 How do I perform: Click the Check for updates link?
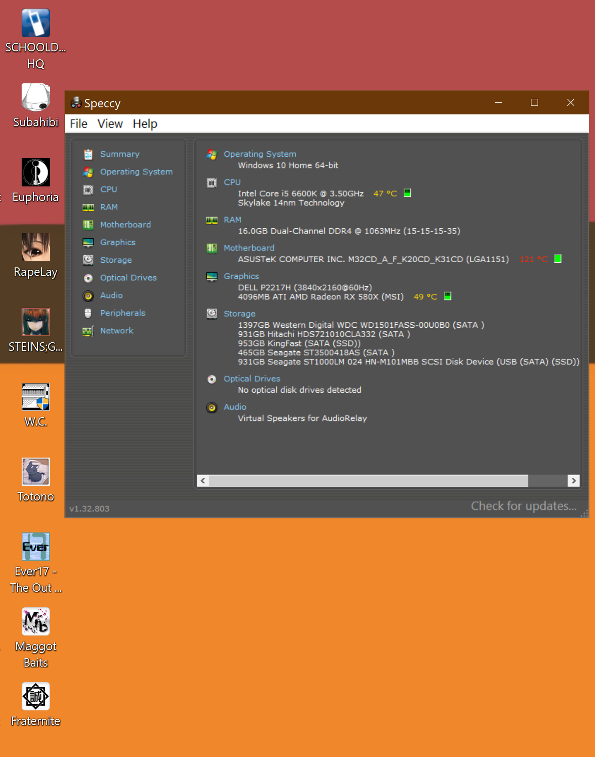(x=523, y=506)
